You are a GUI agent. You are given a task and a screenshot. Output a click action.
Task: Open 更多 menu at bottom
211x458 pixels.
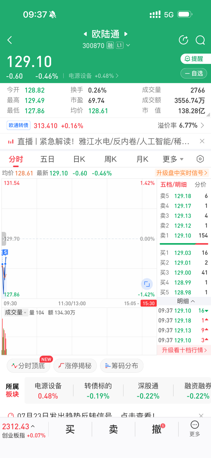195,429
